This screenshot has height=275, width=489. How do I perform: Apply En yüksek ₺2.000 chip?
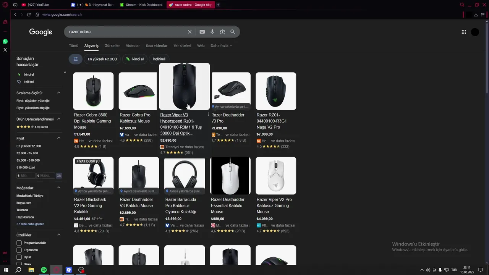pyautogui.click(x=102, y=59)
